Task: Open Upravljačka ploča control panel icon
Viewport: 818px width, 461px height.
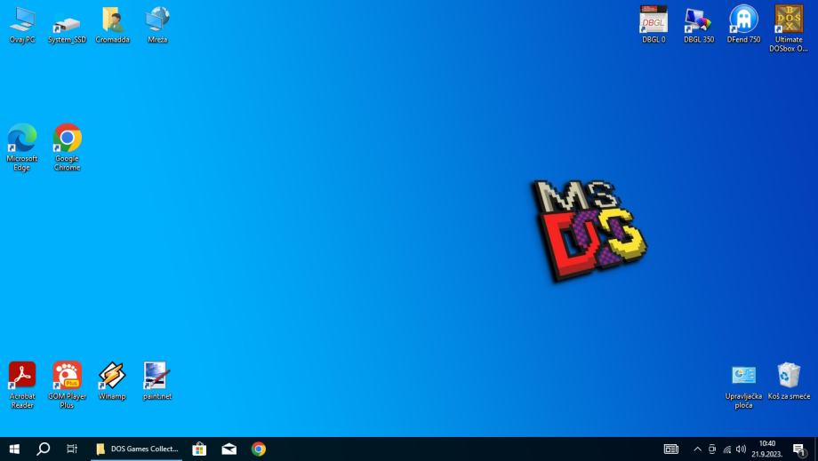Action: click(x=743, y=386)
